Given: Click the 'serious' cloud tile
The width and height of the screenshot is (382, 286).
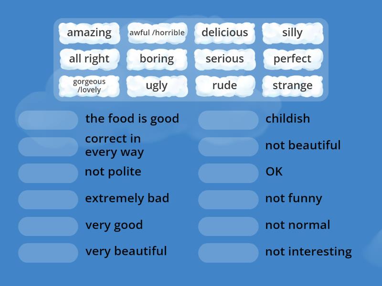Looking at the screenshot, I should tap(224, 59).
